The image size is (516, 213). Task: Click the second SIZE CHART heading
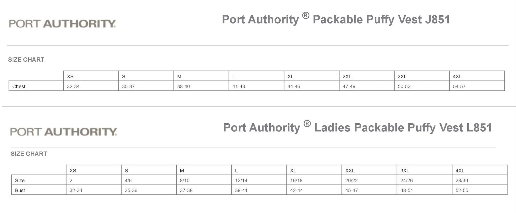coord(29,154)
